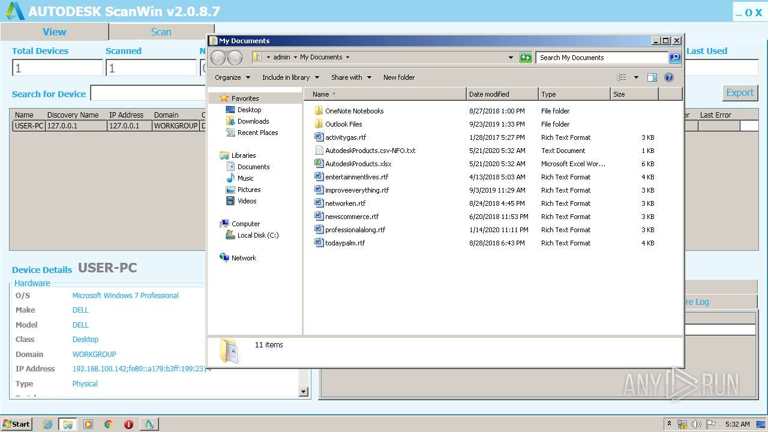Click the Autodesk ScanWin taskbar icon
Viewport: 768px width, 432px height.
[x=149, y=424]
